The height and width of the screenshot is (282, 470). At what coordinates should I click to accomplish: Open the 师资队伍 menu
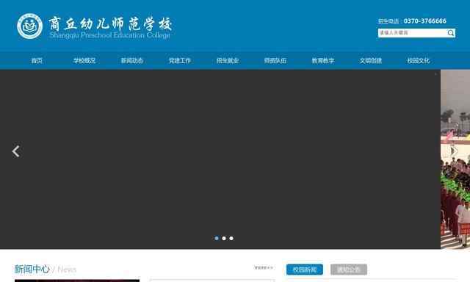click(x=275, y=60)
